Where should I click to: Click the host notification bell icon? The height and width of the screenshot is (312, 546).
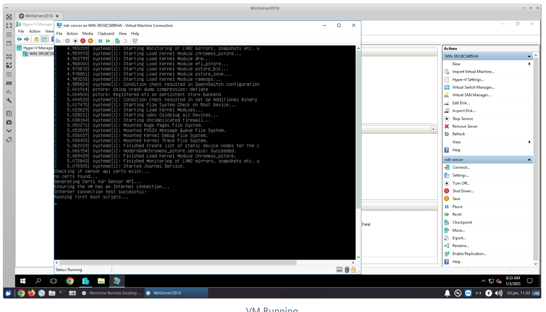pyautogui.click(x=447, y=293)
